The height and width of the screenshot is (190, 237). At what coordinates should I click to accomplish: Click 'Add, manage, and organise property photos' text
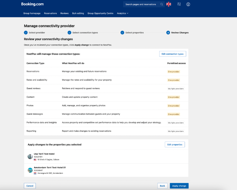click(x=84, y=106)
